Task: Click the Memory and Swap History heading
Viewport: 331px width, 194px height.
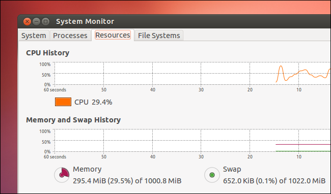Action: tap(73, 120)
